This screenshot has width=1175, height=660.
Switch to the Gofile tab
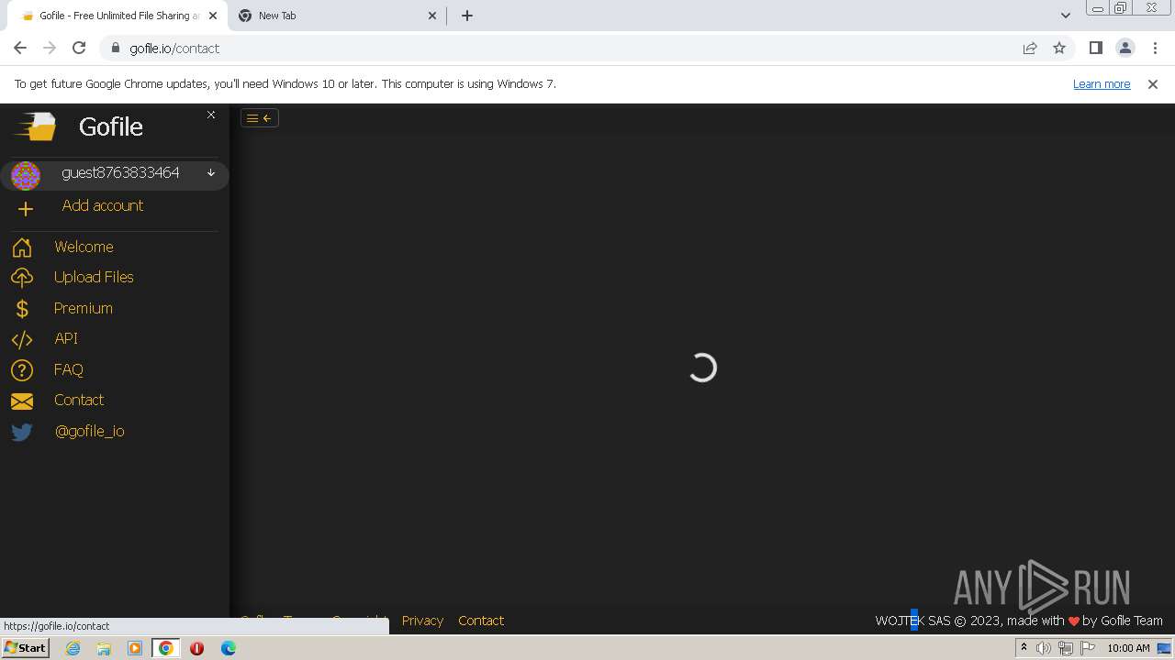pos(117,16)
